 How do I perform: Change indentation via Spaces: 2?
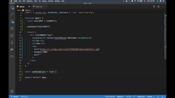tap(120, 96)
